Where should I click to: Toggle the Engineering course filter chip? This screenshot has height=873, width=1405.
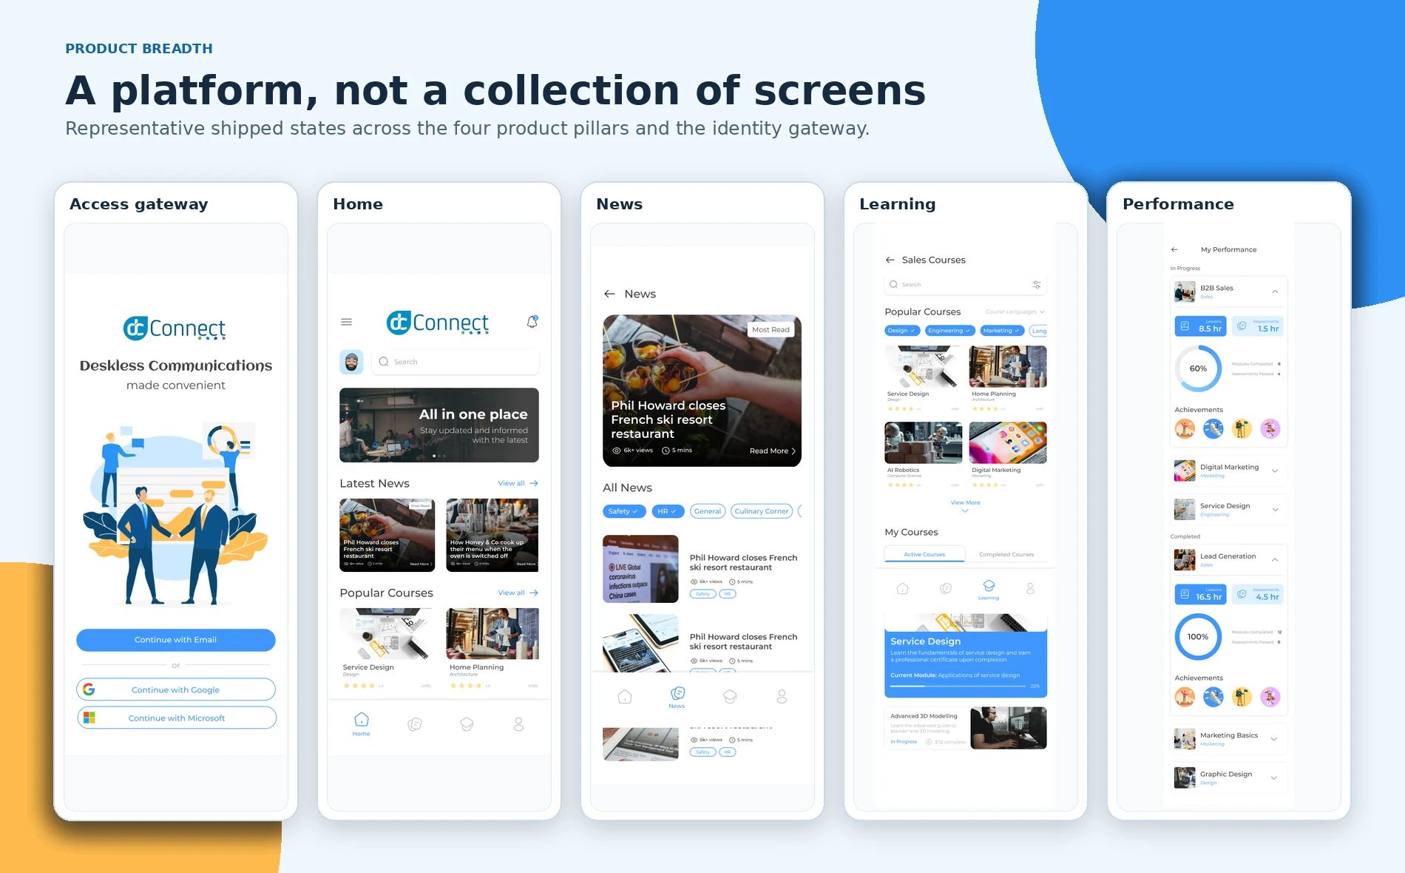coord(950,331)
